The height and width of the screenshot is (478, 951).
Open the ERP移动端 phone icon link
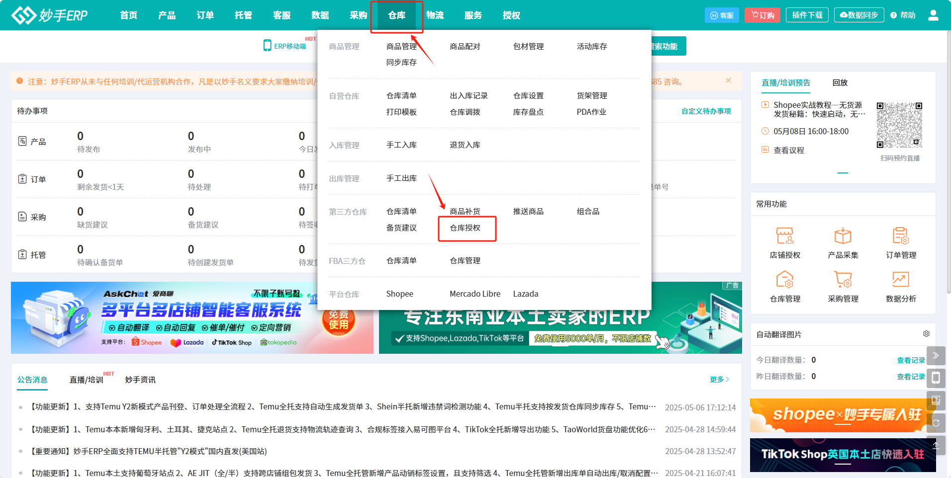tap(268, 46)
